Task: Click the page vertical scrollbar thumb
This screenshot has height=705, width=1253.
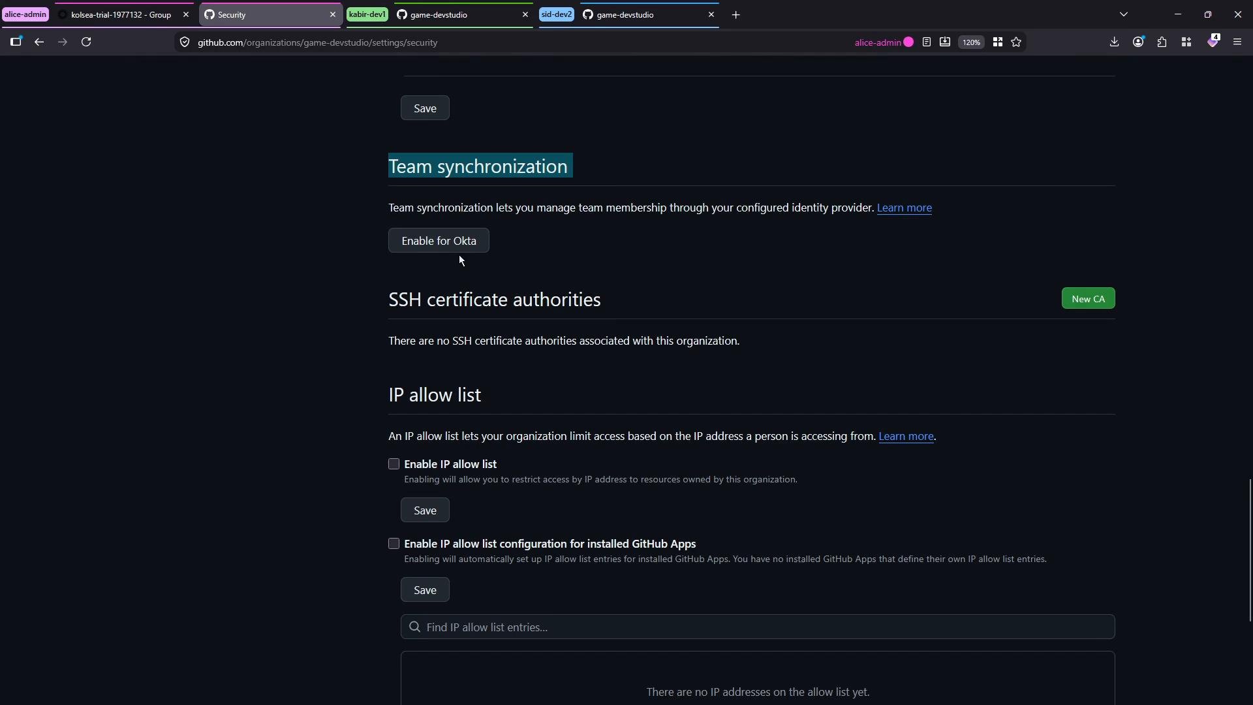Action: point(1250,550)
